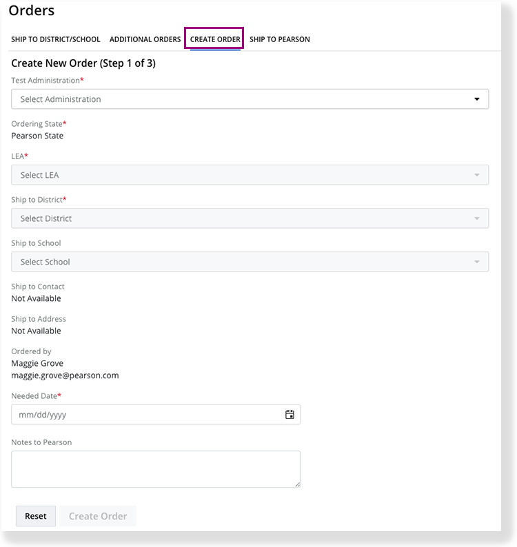Click the Create New Order step heading
Image resolution: width=517 pixels, height=547 pixels.
coord(83,63)
